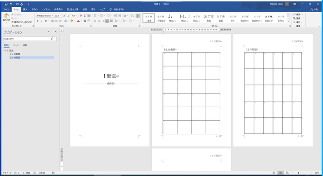Open the font name dropdown
The width and height of the screenshot is (323, 176).
(45, 16)
